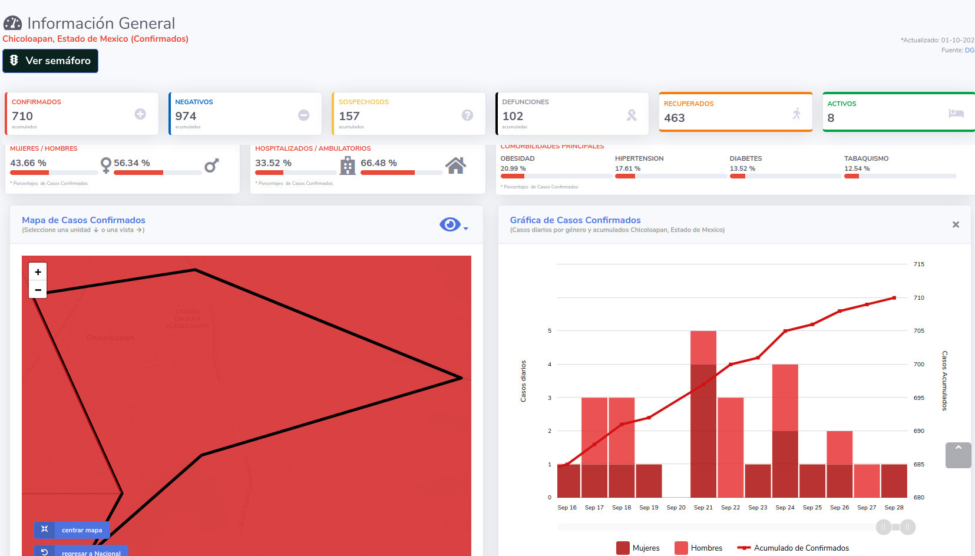Image resolution: width=975 pixels, height=556 pixels.
Task: Click the 43.66 % women percentage
Action: click(28, 163)
